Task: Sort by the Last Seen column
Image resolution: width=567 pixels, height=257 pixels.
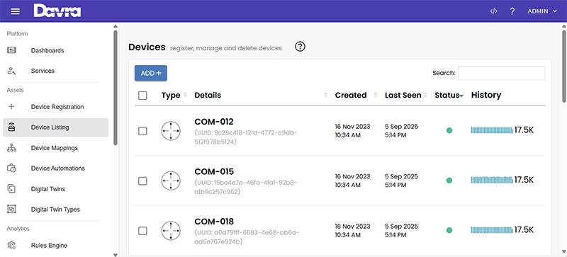Action: tap(407, 95)
